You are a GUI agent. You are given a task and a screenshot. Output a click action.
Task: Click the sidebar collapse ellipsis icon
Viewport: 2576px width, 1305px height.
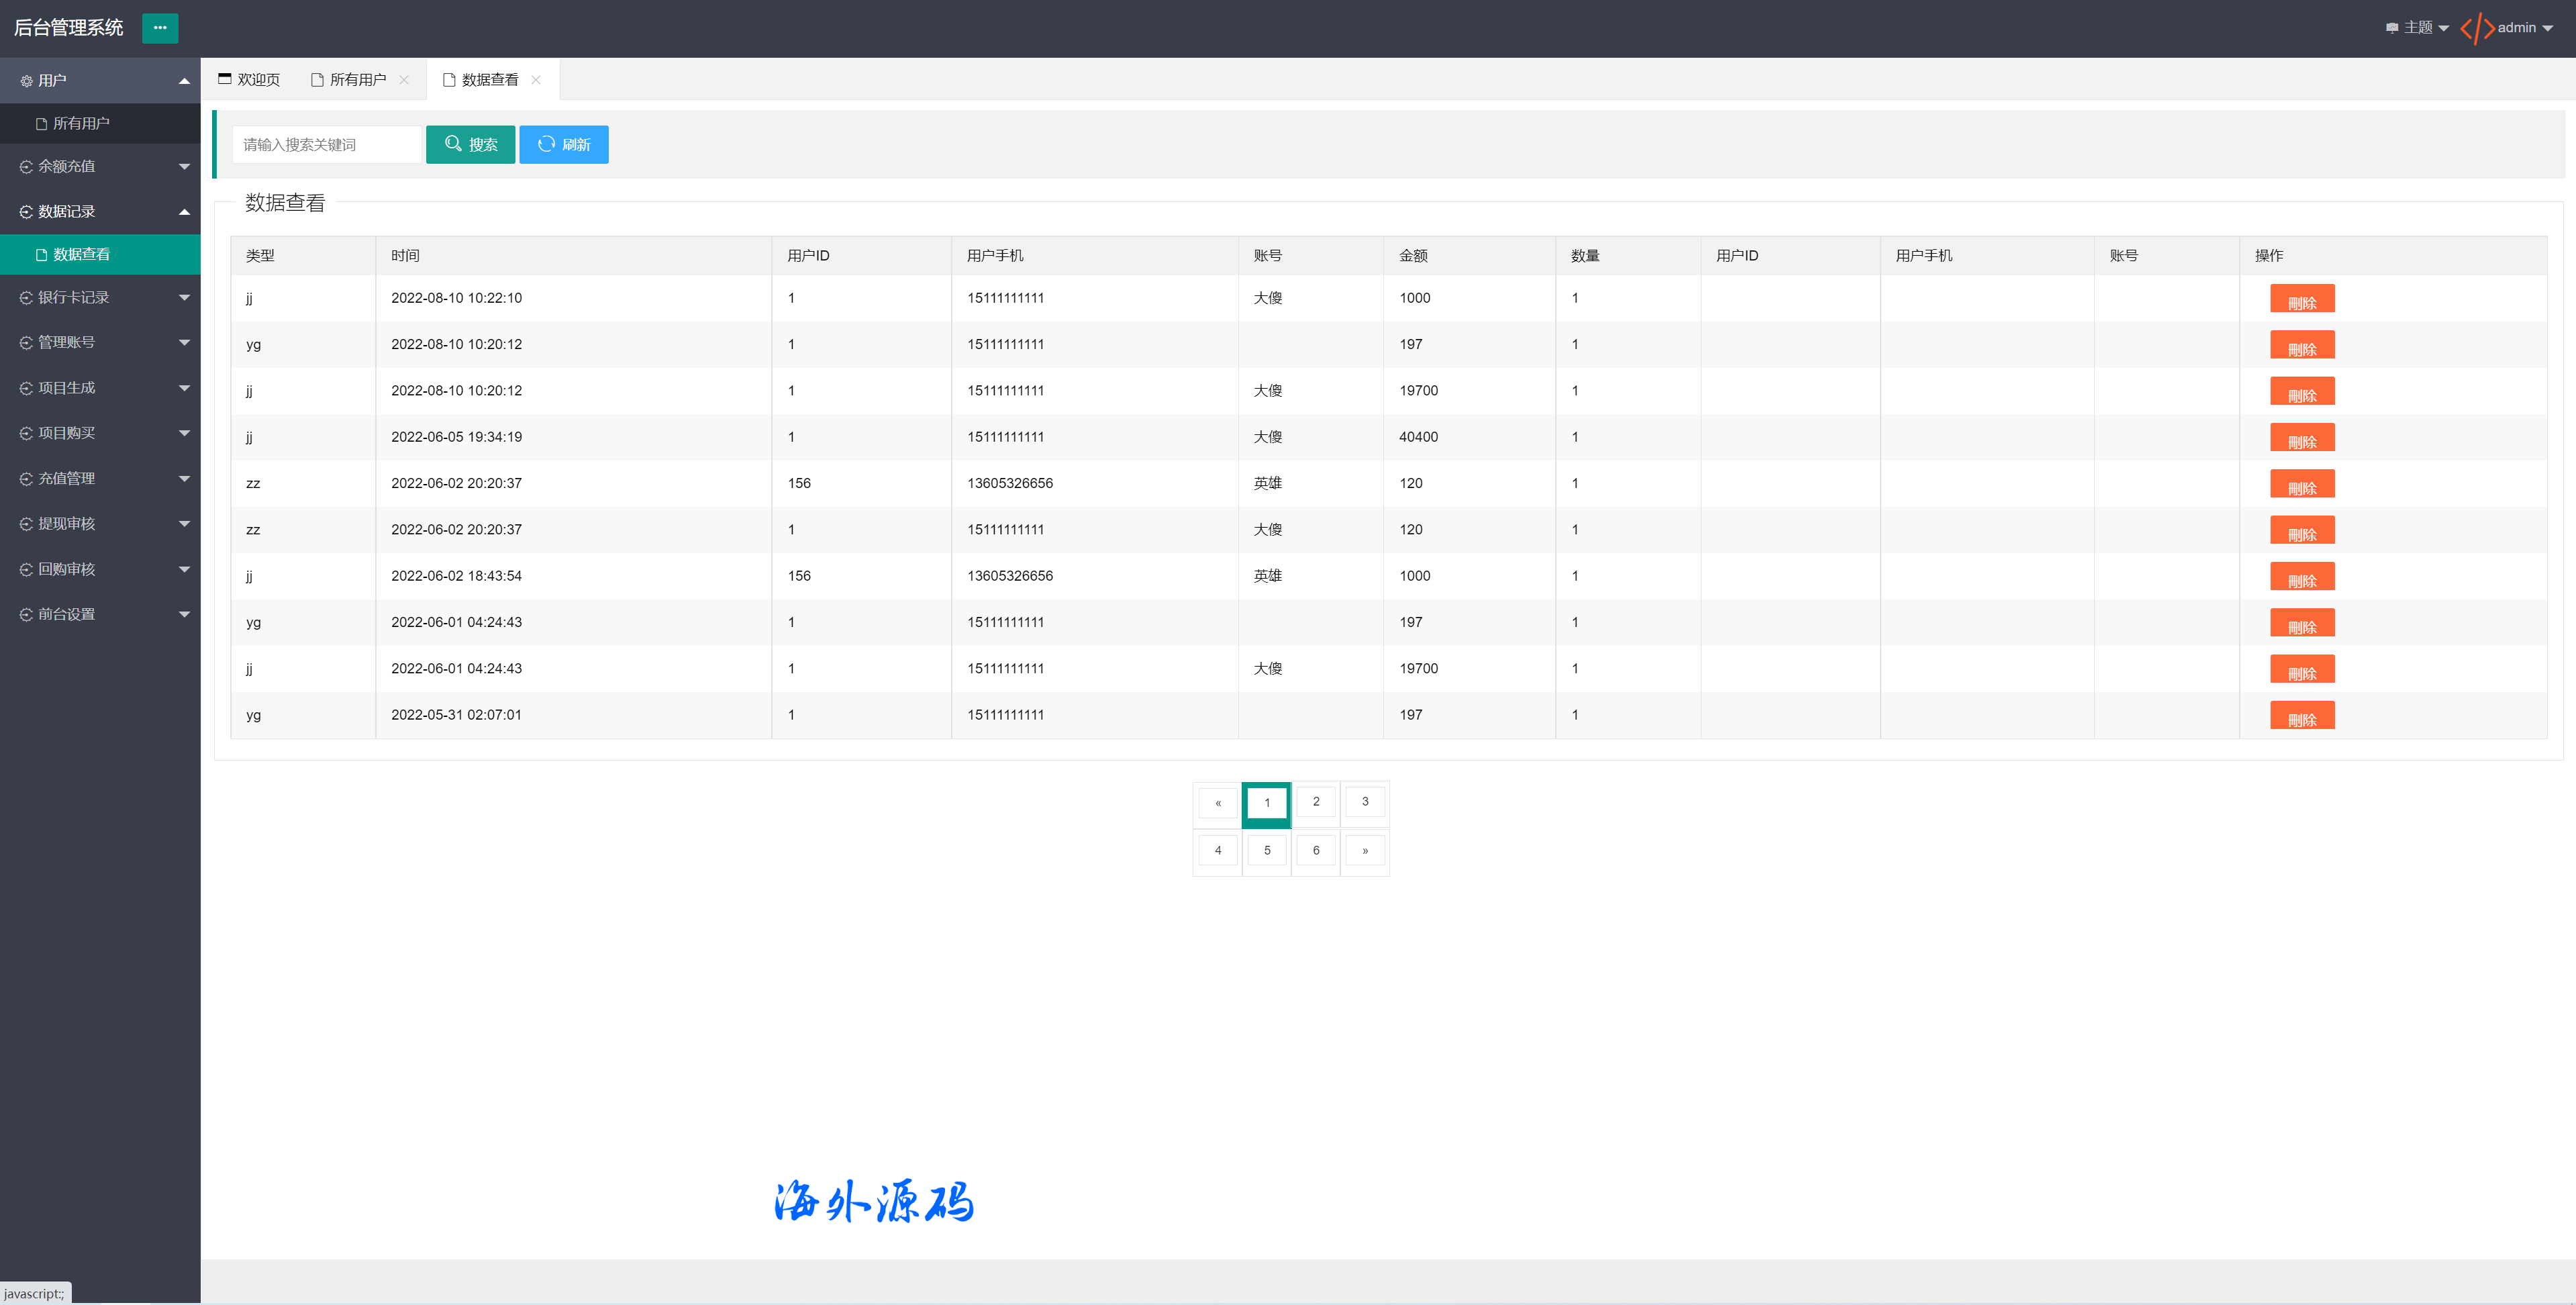point(160,28)
